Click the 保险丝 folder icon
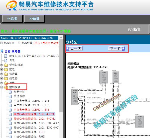 [x=6, y=74]
